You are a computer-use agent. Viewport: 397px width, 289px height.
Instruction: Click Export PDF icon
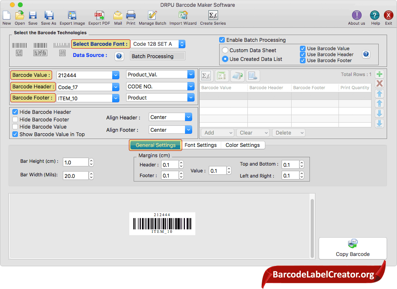(x=99, y=16)
